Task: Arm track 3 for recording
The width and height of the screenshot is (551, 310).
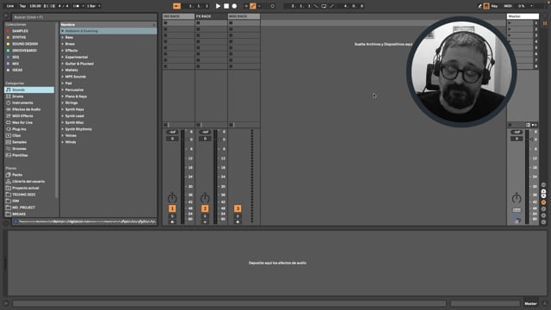Action: (238, 222)
